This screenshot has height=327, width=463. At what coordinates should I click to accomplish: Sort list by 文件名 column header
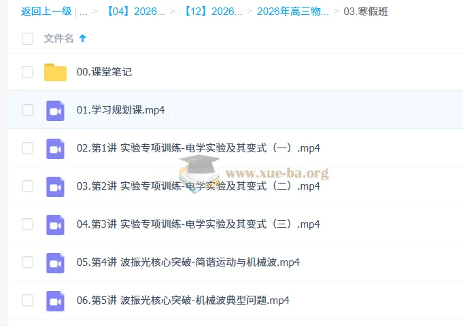tap(58, 39)
